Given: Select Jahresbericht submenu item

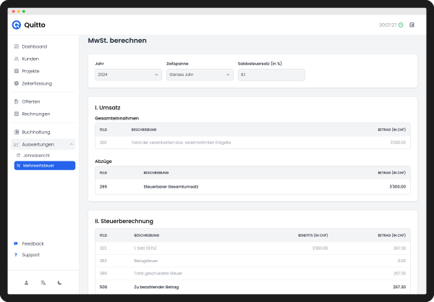Looking at the screenshot, I should click(x=38, y=155).
